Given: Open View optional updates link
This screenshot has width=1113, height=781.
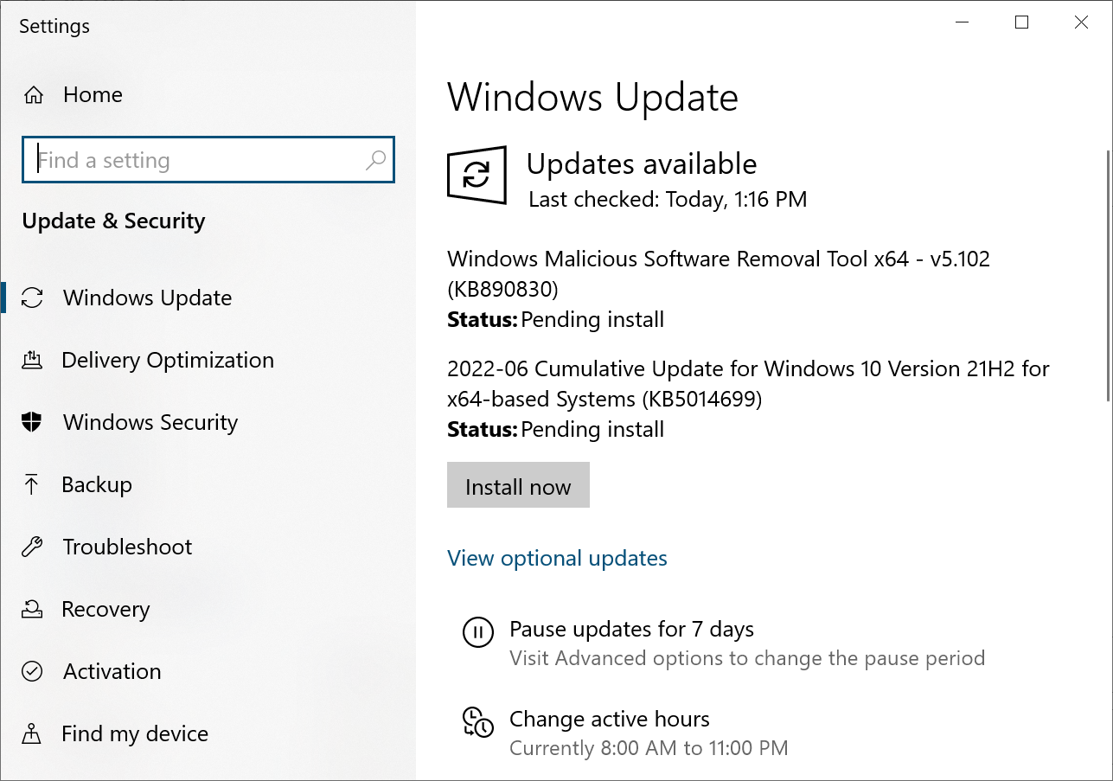Looking at the screenshot, I should pyautogui.click(x=557, y=559).
